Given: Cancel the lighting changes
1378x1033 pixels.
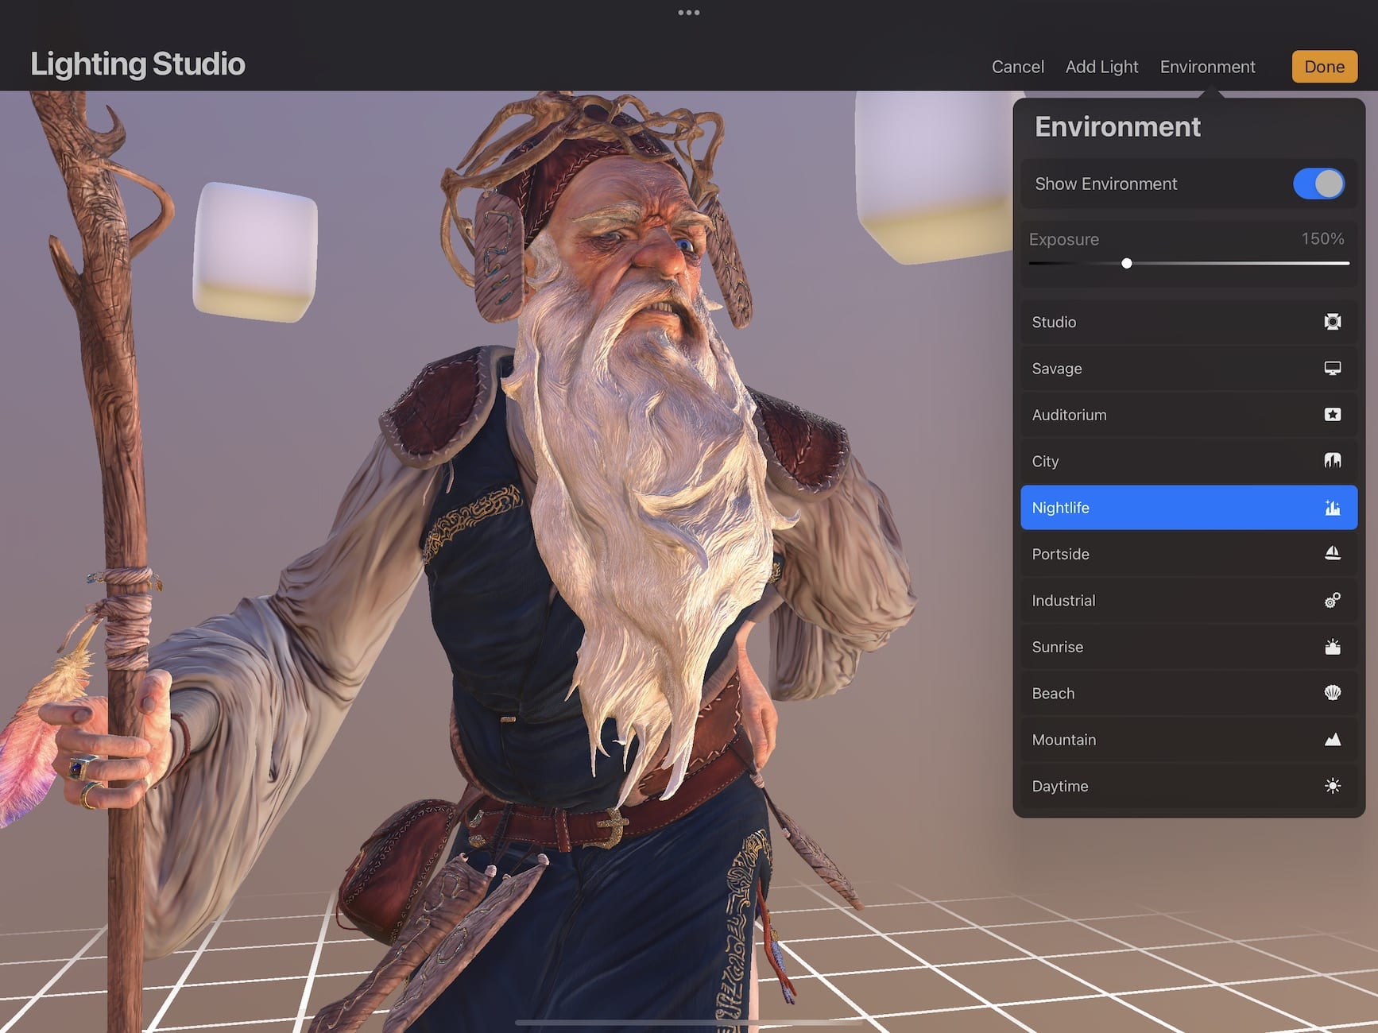Looking at the screenshot, I should point(1017,67).
